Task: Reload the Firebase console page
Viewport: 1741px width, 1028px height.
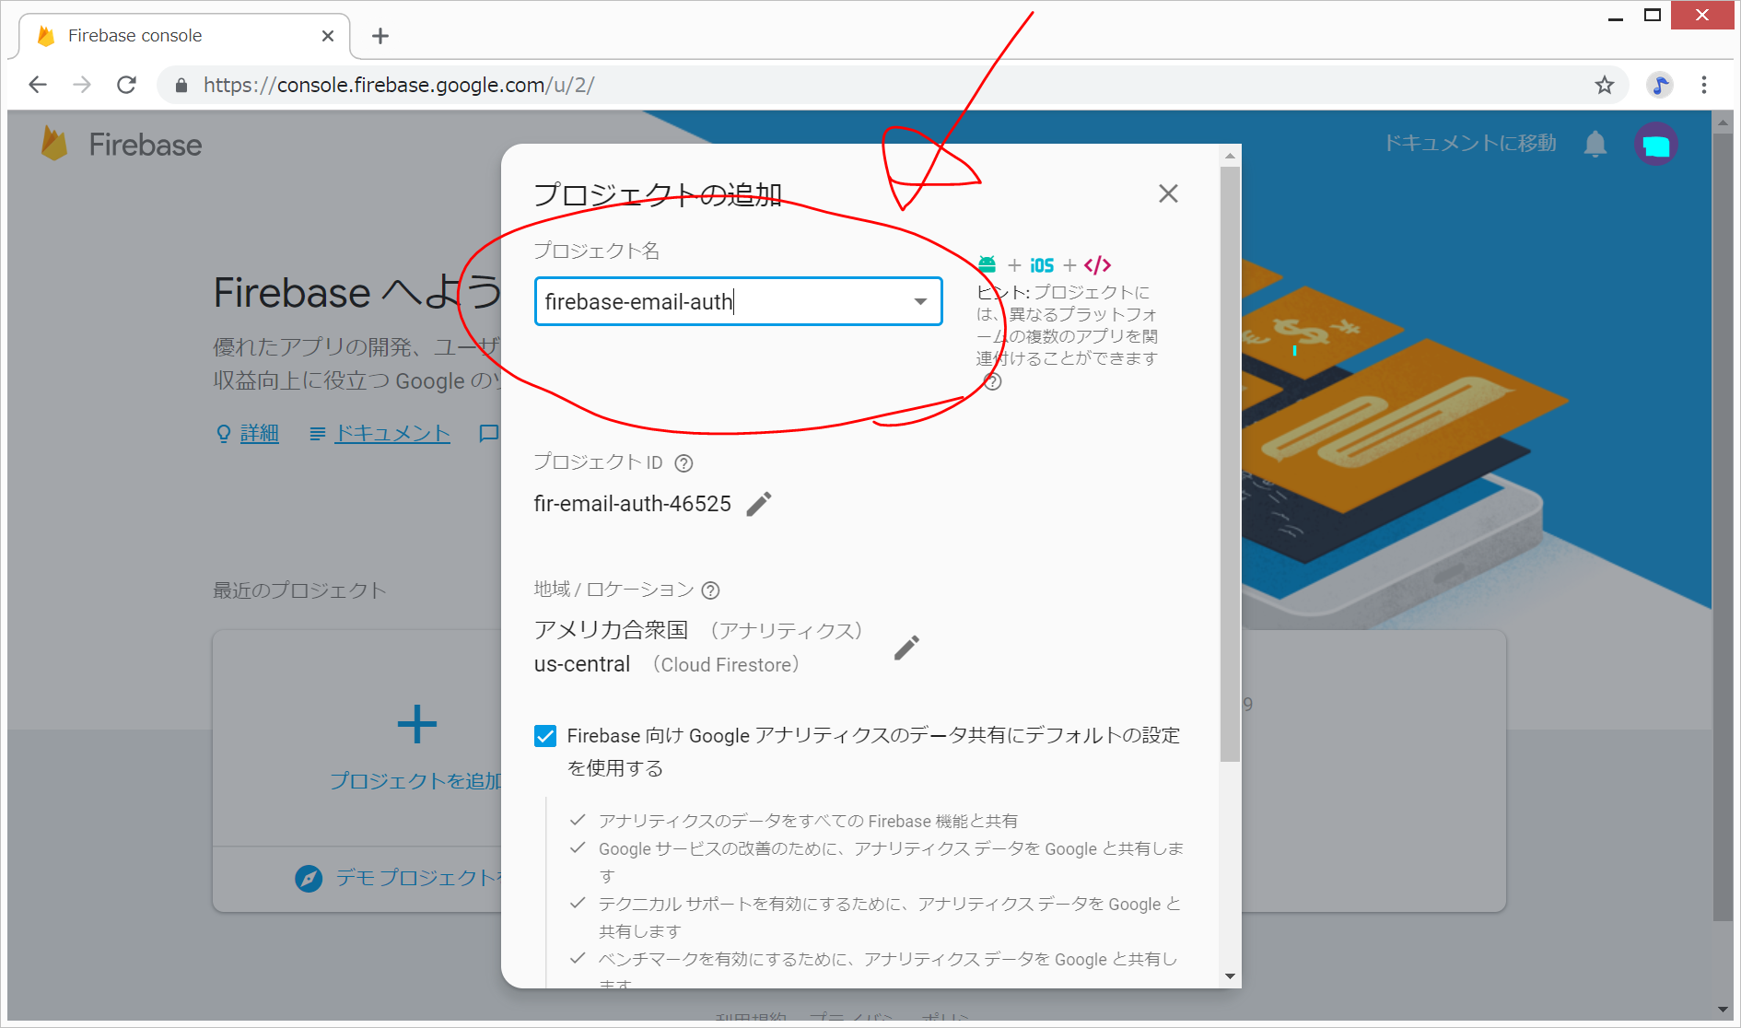Action: [x=127, y=85]
